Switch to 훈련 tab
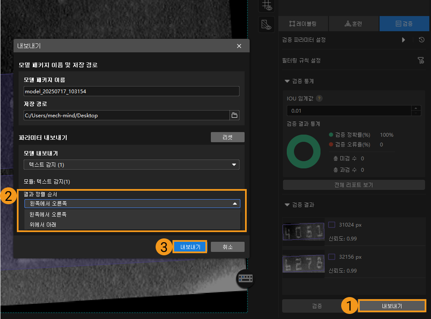Image resolution: width=431 pixels, height=319 pixels. (x=353, y=24)
